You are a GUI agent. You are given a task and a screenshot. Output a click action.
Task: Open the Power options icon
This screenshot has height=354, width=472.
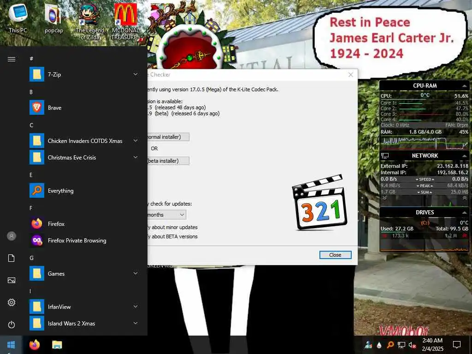click(12, 324)
